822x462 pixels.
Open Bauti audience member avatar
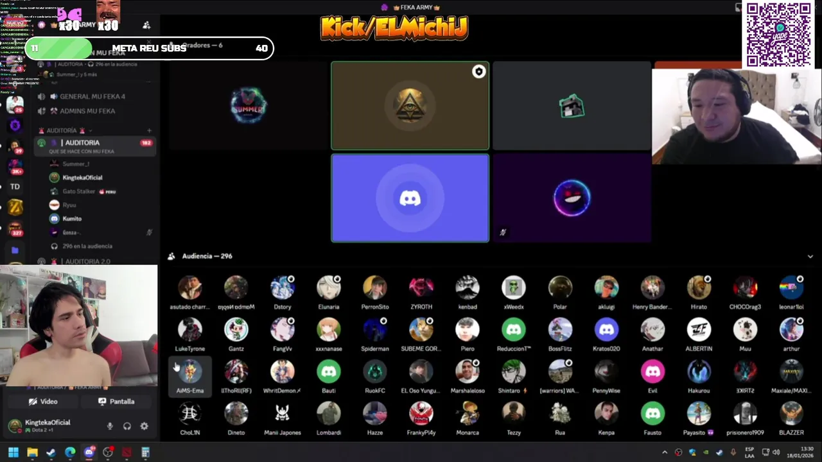329,372
